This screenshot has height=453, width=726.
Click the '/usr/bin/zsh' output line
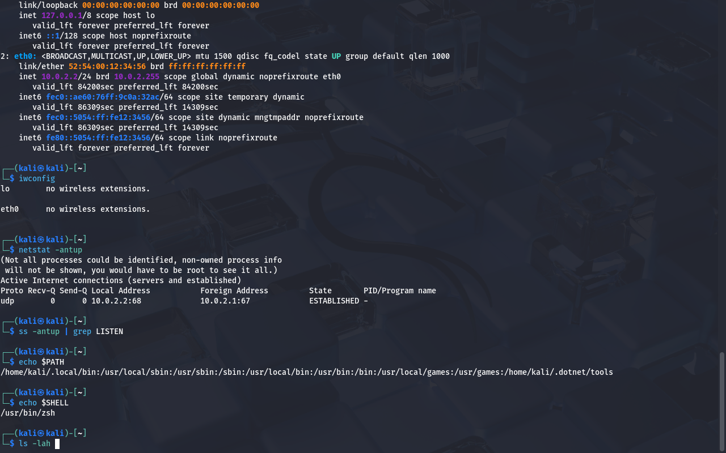[x=28, y=413]
